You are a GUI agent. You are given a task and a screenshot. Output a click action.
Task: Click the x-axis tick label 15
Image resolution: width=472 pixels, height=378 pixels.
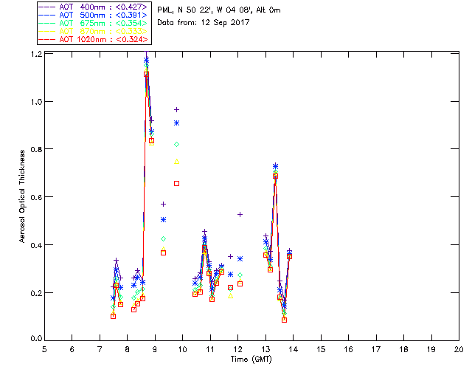coord(321,349)
